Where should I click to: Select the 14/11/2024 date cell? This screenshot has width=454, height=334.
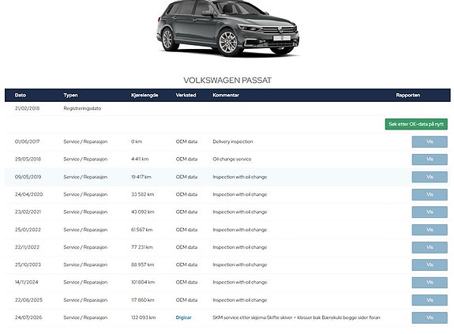26,282
